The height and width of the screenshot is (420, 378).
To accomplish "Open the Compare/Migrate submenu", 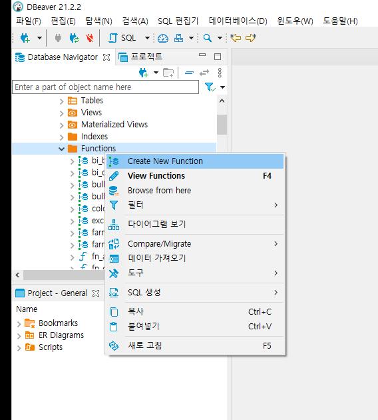I will click(195, 244).
